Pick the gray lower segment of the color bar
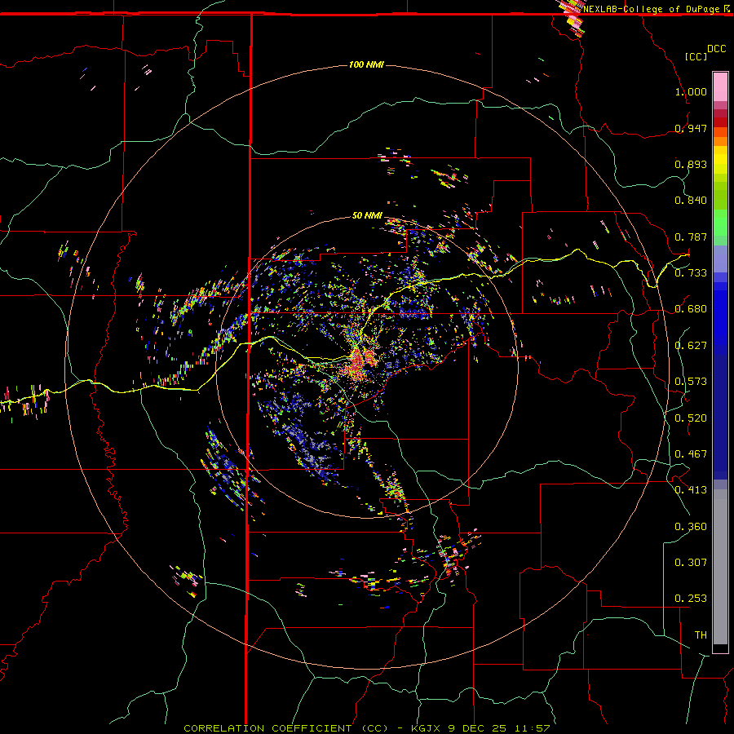This screenshot has height=734, width=734. coord(720,567)
